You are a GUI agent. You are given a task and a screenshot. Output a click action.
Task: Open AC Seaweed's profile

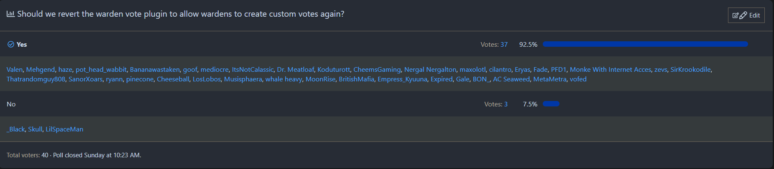point(511,79)
